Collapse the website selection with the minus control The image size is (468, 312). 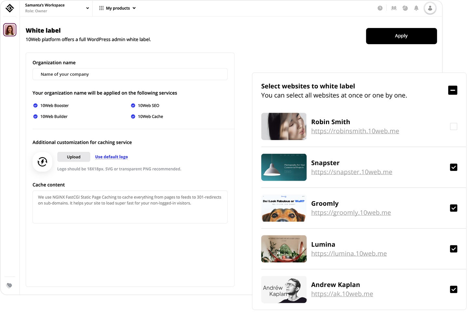coord(453,90)
